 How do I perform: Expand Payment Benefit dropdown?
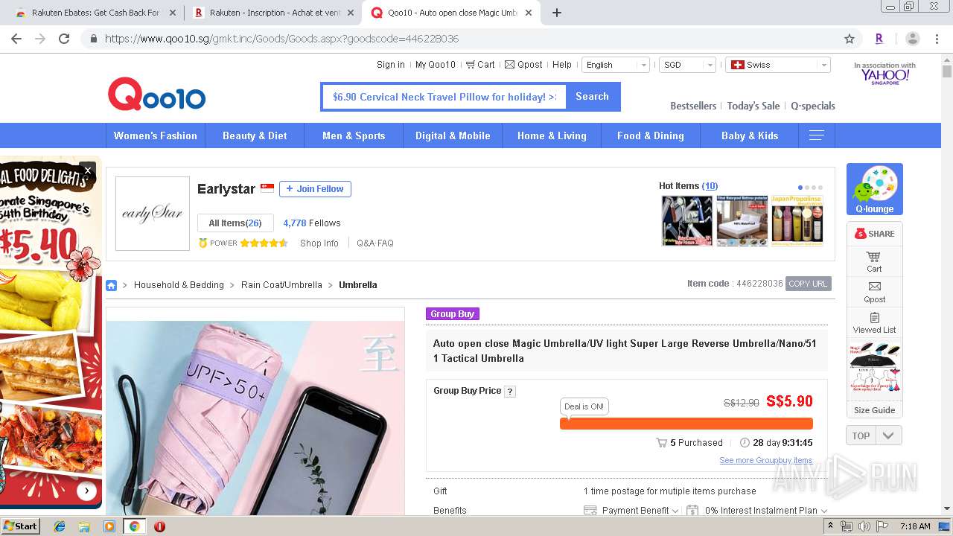(631, 511)
